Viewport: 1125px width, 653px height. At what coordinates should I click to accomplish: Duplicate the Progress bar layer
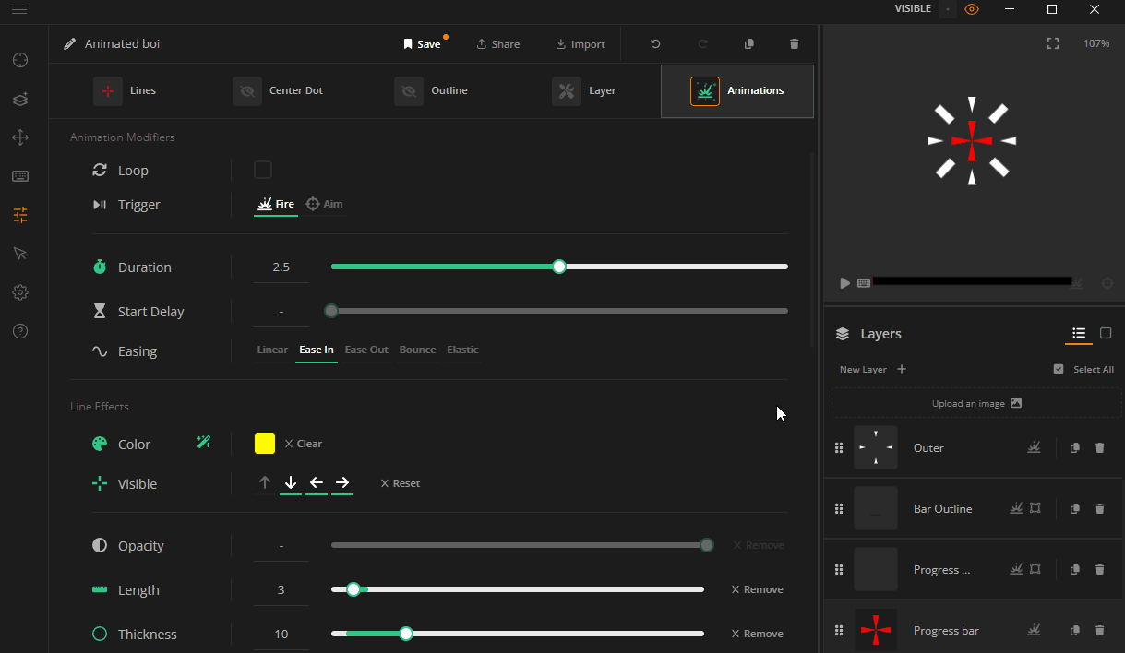tap(1074, 630)
